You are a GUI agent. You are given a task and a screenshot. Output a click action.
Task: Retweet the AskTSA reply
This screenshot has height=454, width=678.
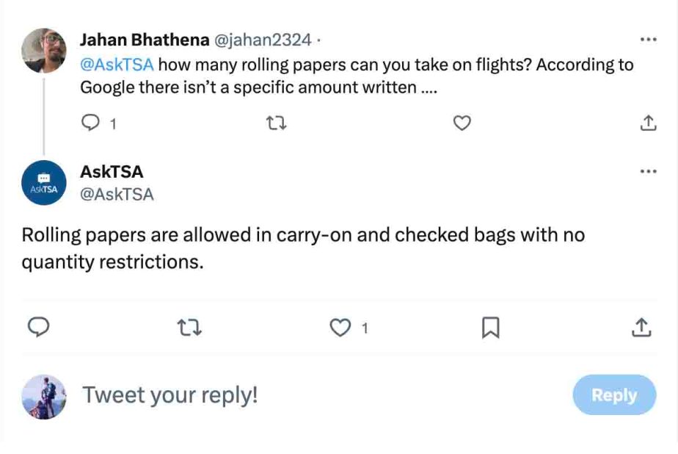190,327
